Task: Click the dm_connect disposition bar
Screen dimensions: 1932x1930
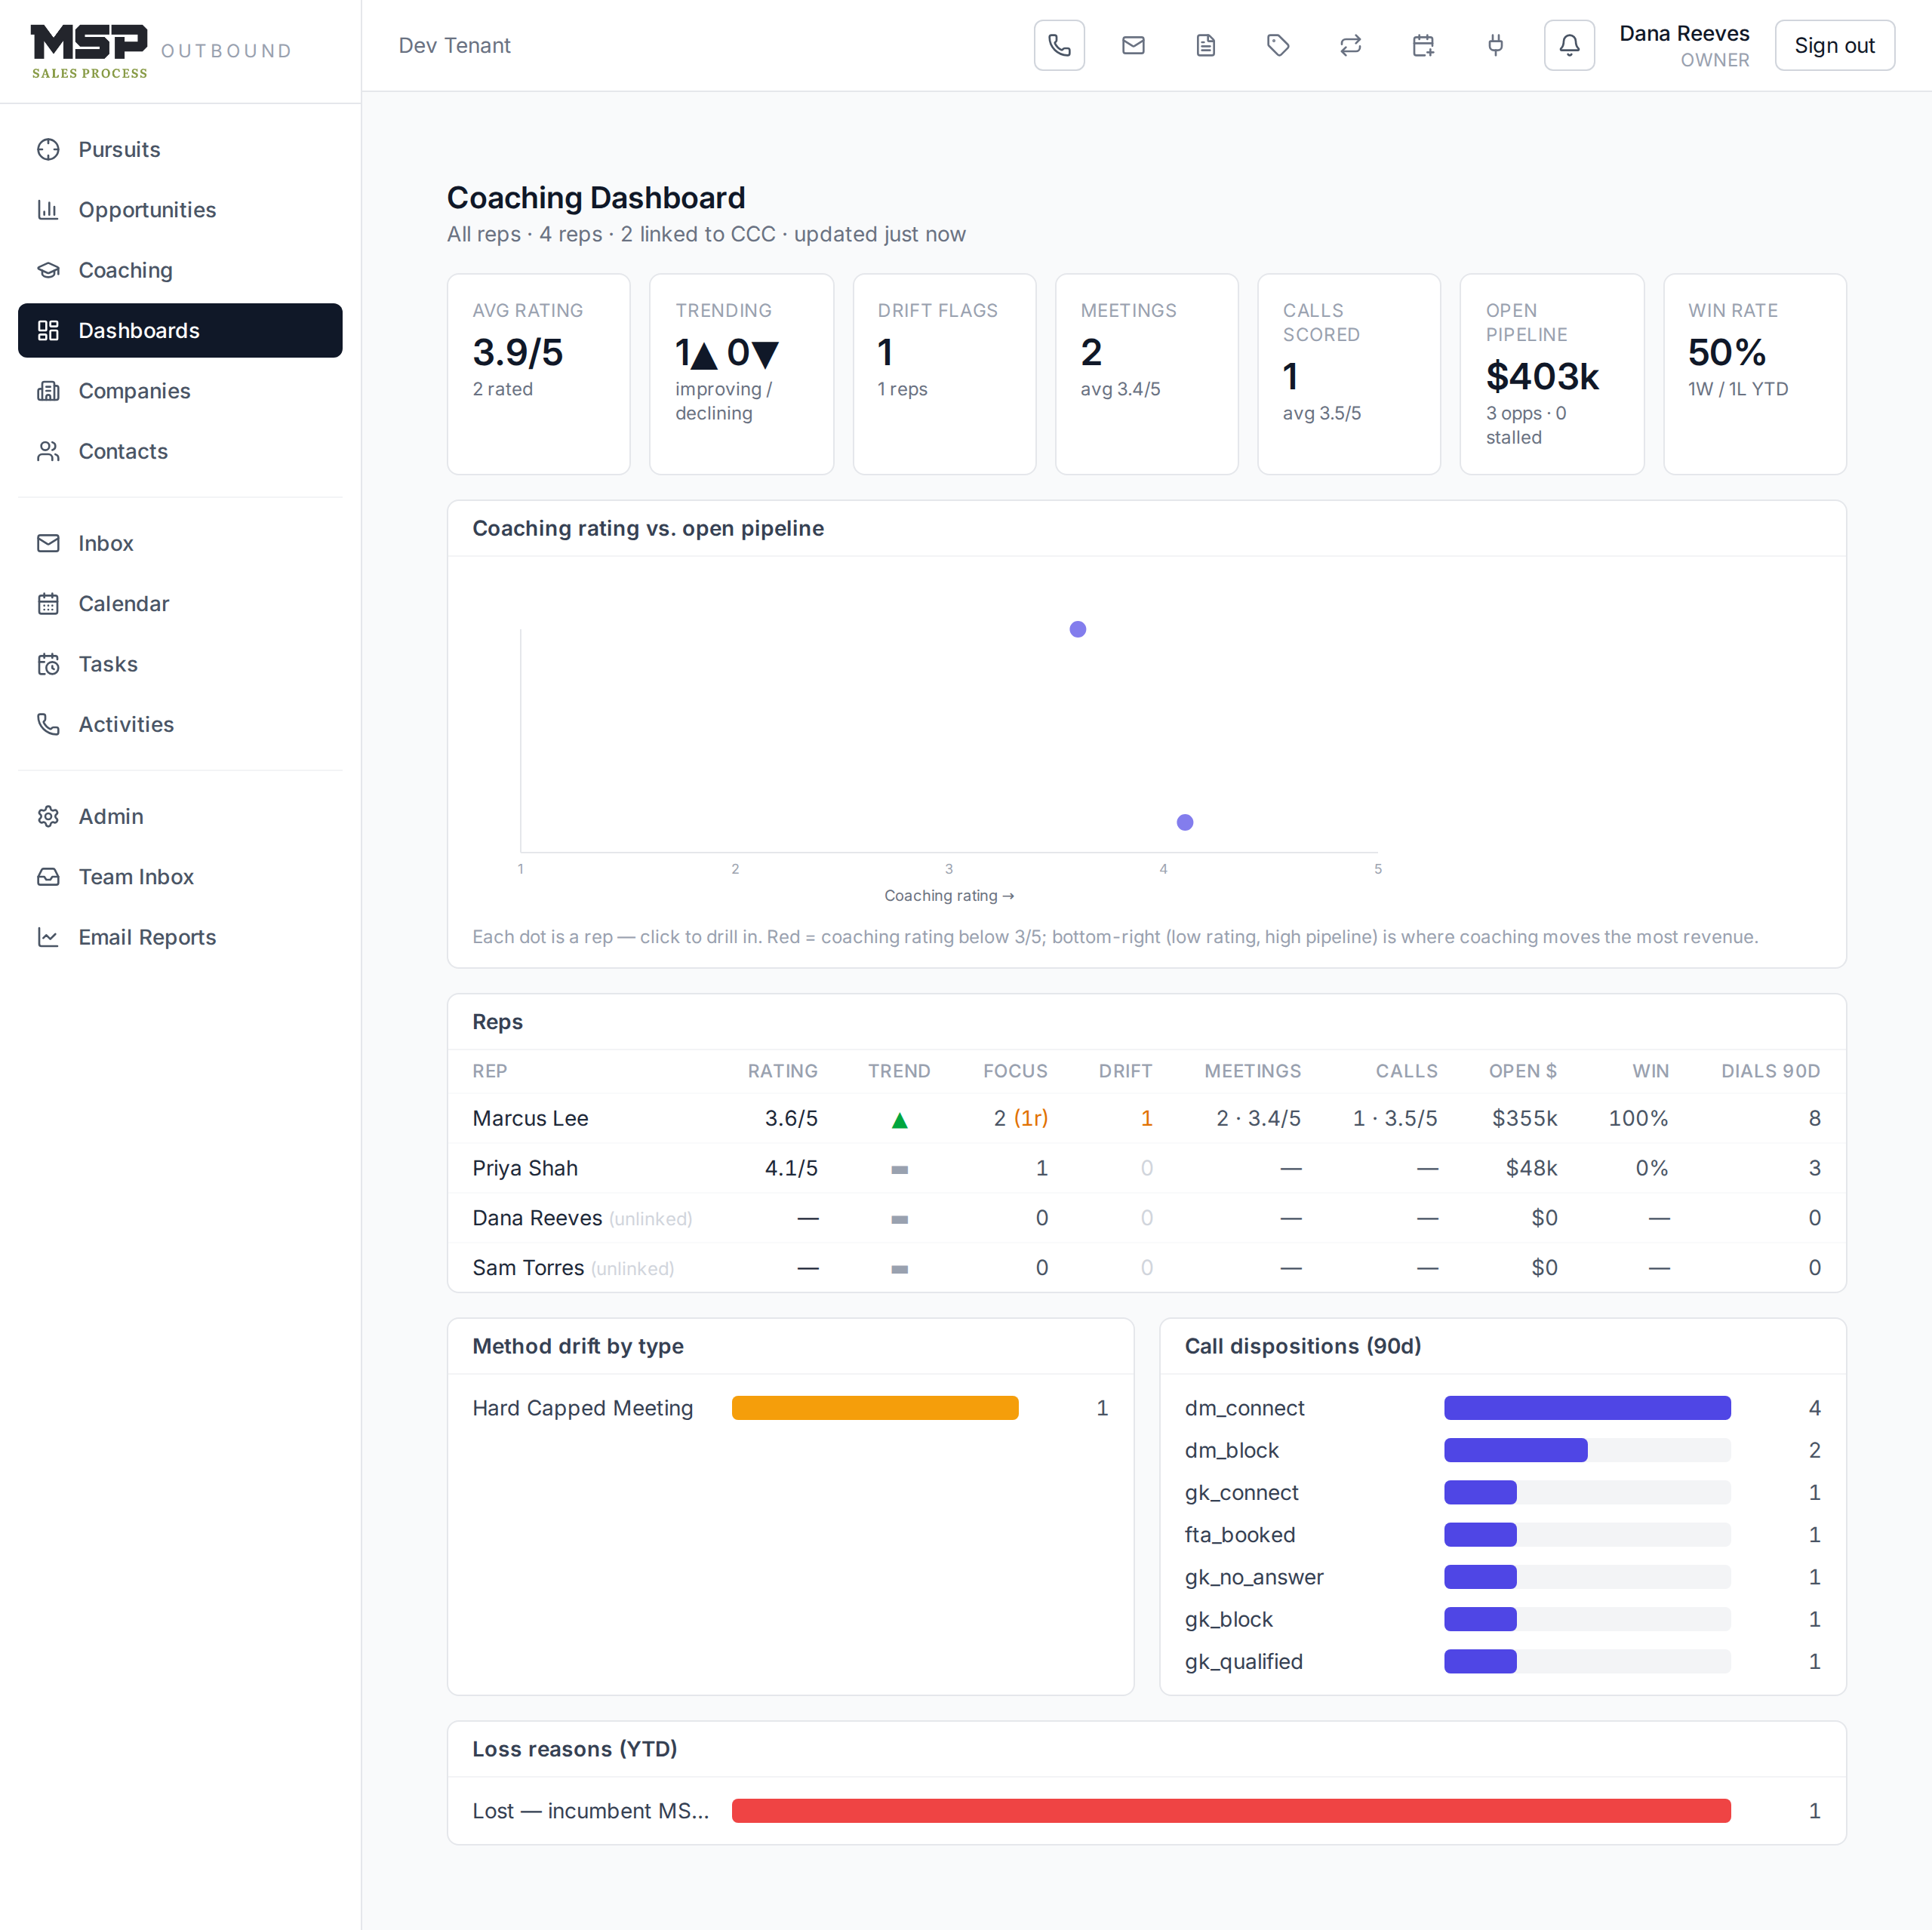Action: [x=1587, y=1408]
